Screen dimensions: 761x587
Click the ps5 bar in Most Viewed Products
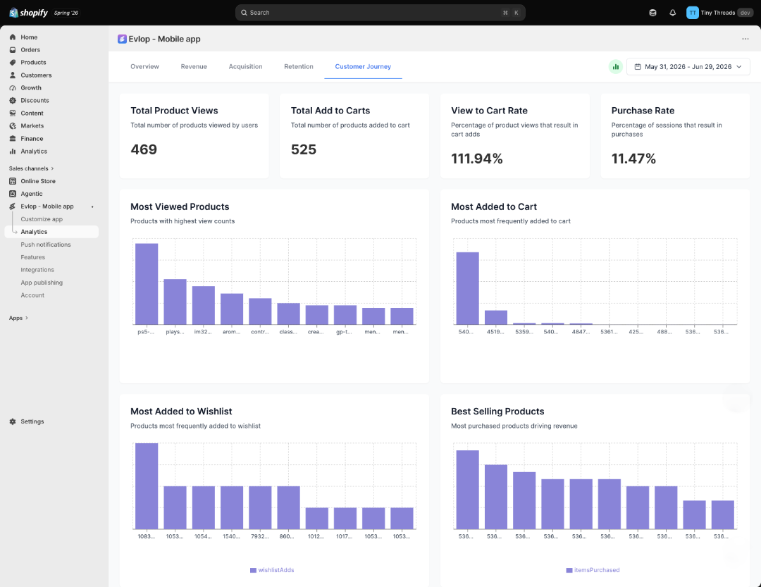147,283
